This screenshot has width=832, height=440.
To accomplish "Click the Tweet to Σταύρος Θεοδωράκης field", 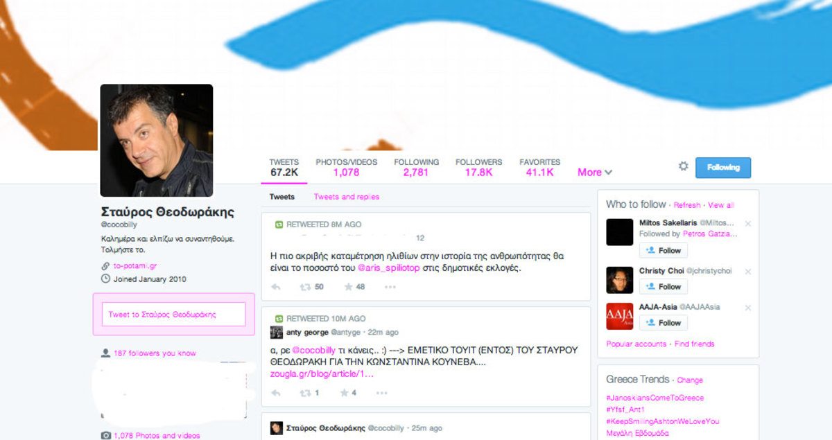I will pyautogui.click(x=173, y=315).
